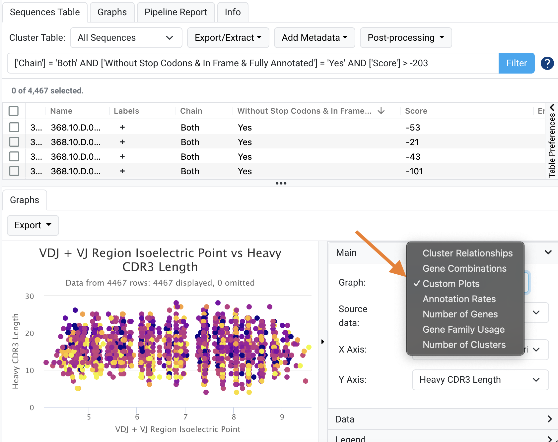Screen dimensions: 558x442
Task: Click the plus label icon in the -101 score row
Action: tap(122, 171)
